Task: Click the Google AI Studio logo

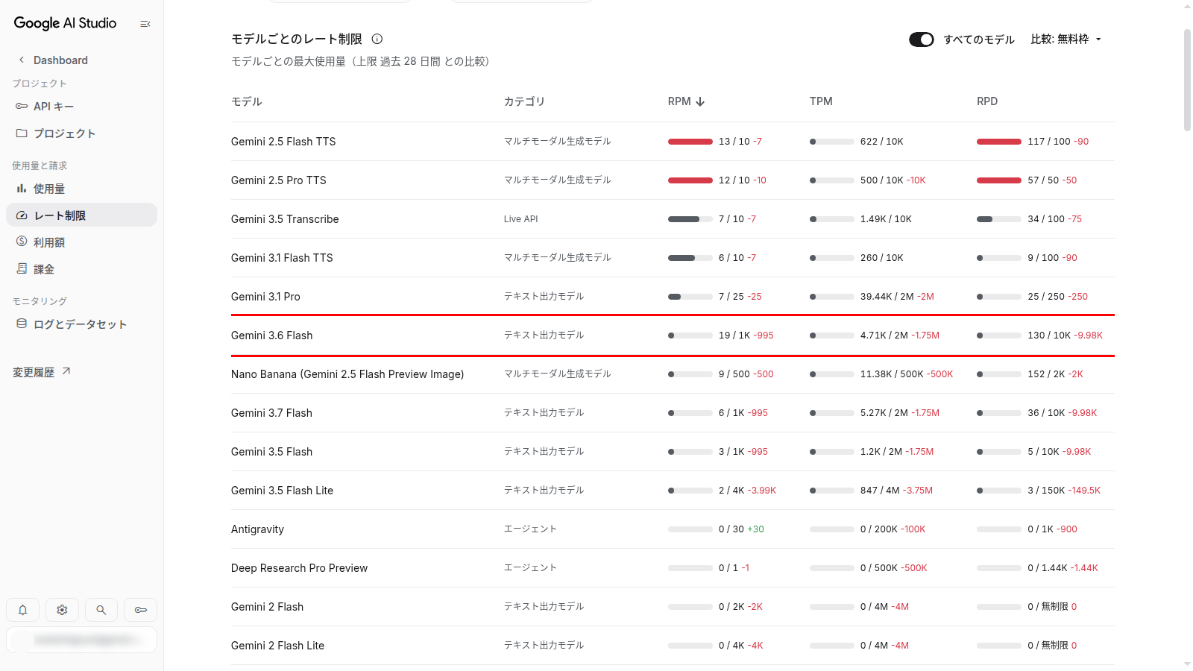Action: point(65,23)
